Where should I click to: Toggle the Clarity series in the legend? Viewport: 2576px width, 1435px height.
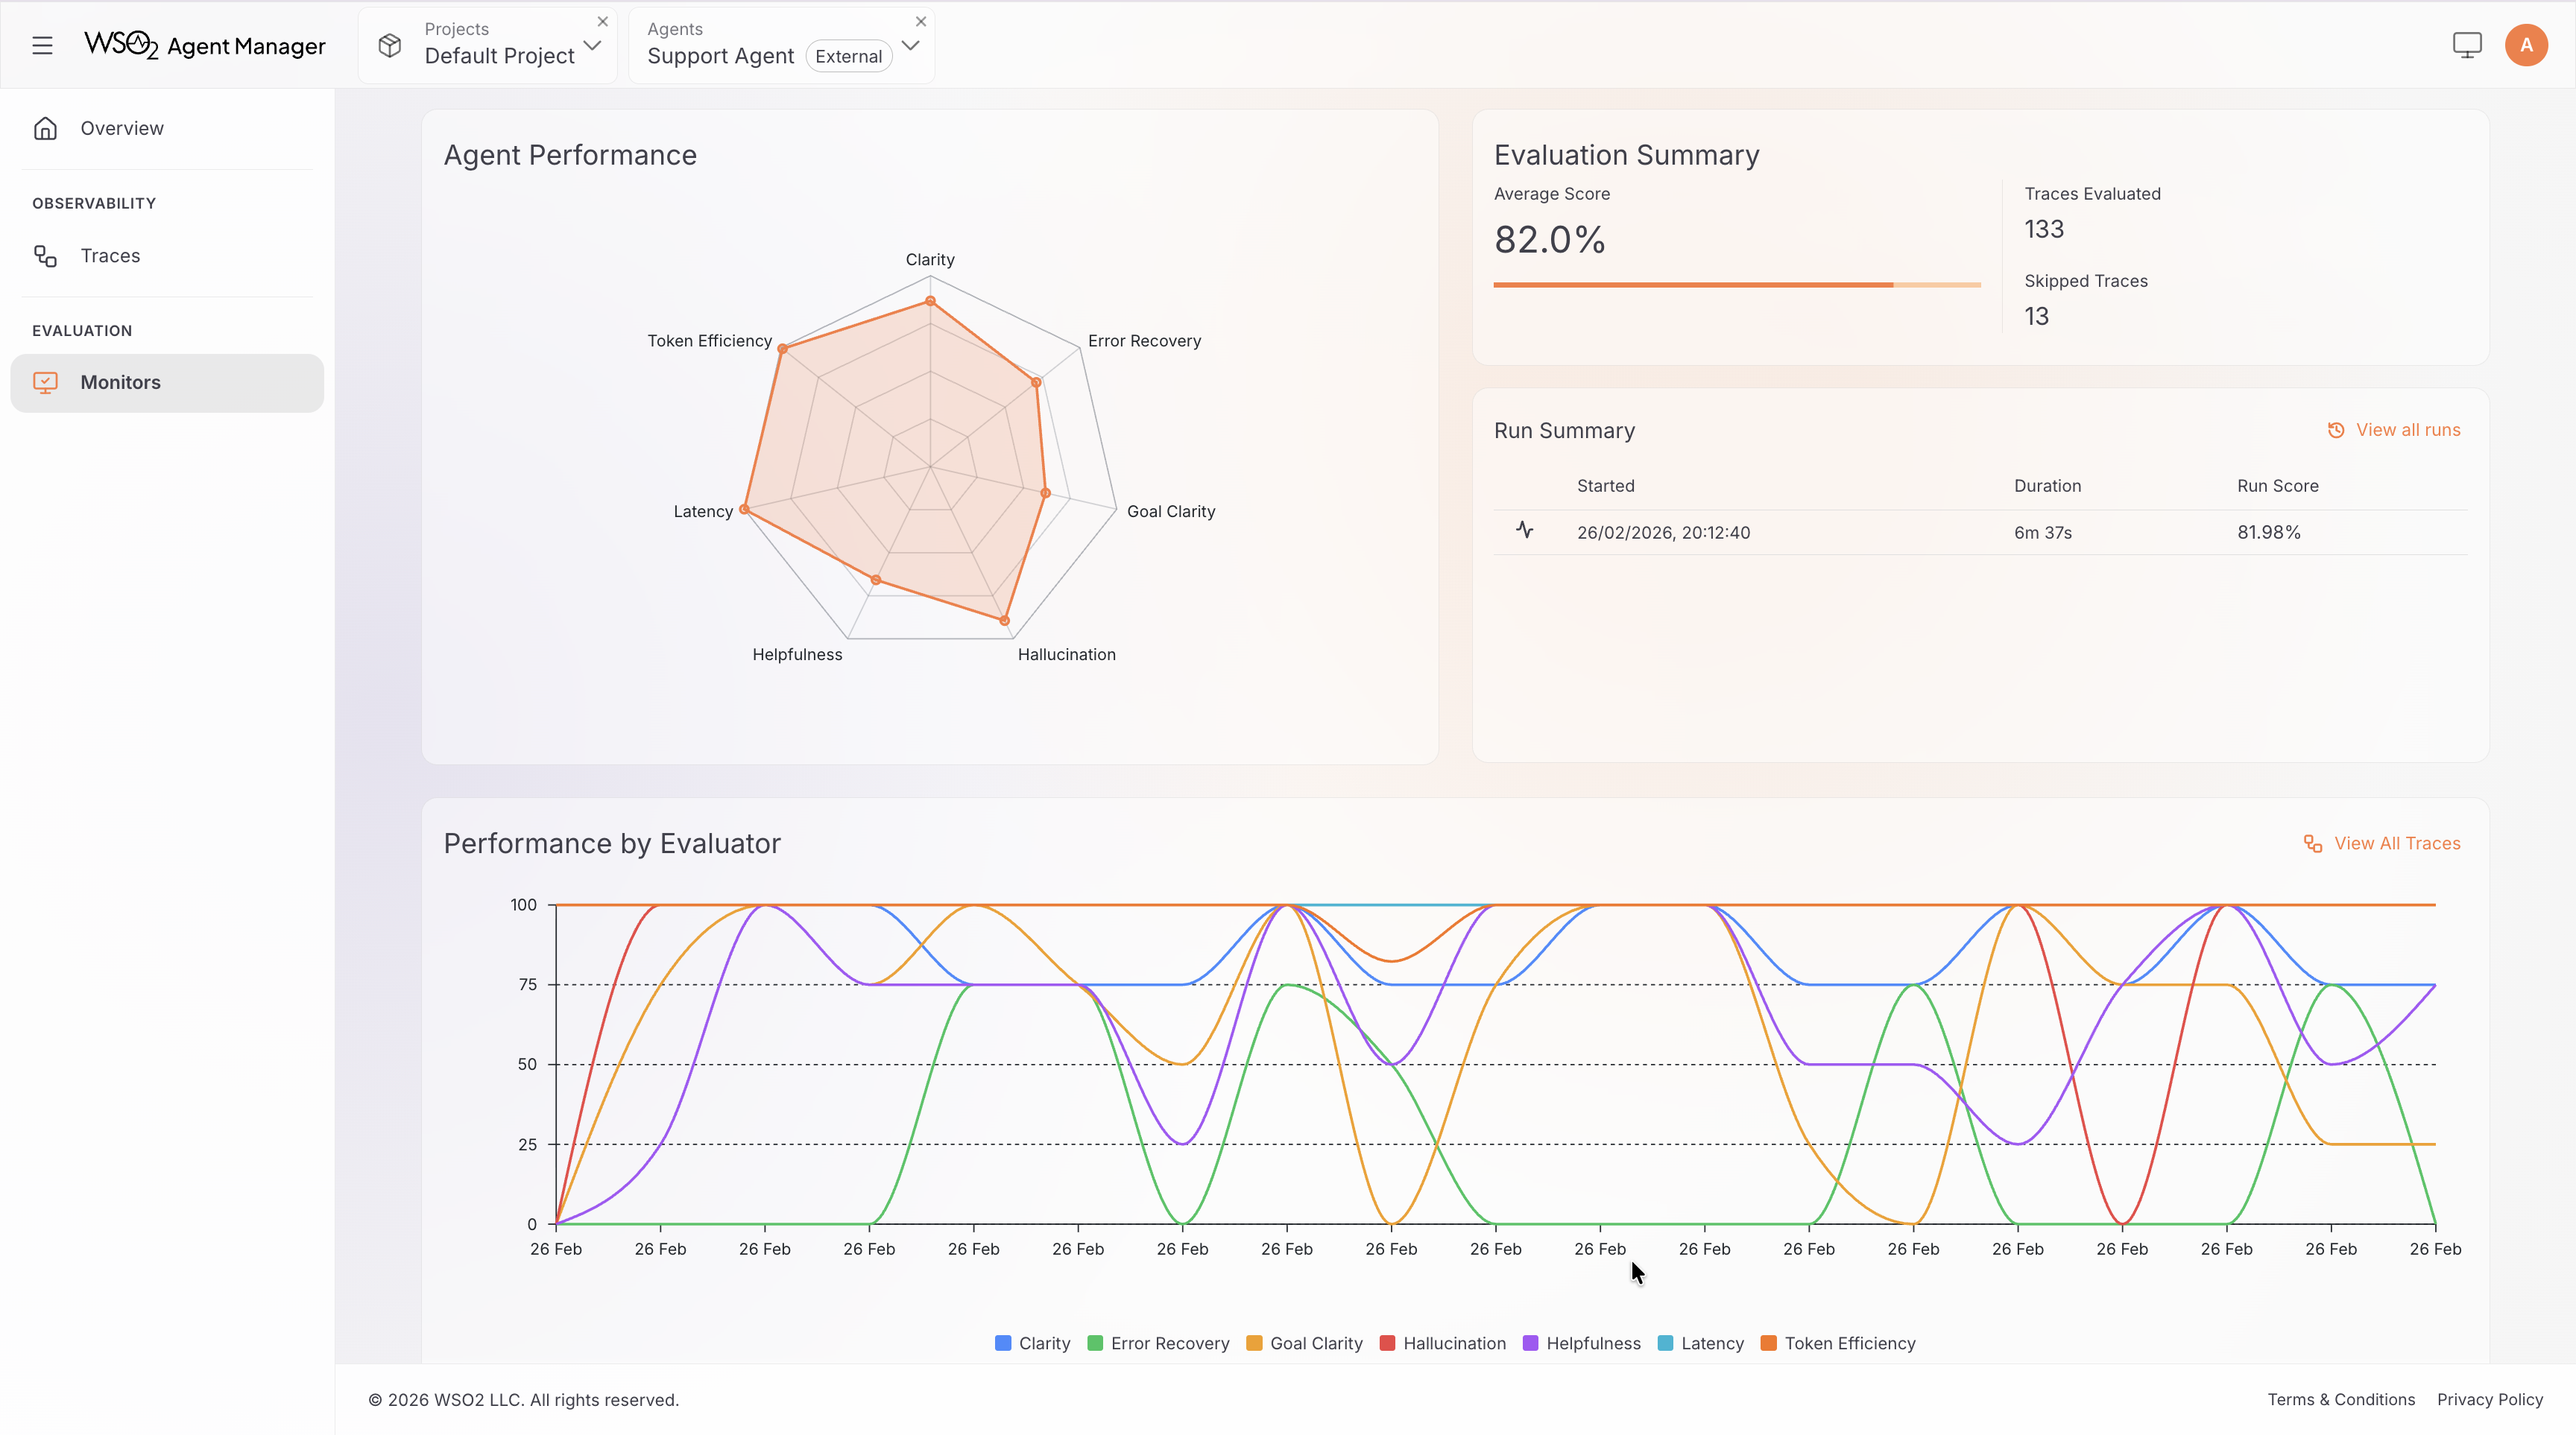click(x=1032, y=1343)
